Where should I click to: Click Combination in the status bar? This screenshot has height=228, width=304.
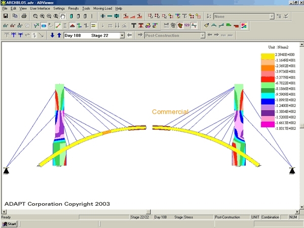tap(270, 217)
